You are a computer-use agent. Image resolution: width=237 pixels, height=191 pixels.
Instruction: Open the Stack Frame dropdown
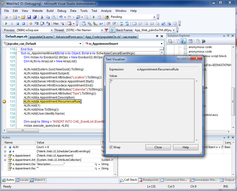[174, 30]
